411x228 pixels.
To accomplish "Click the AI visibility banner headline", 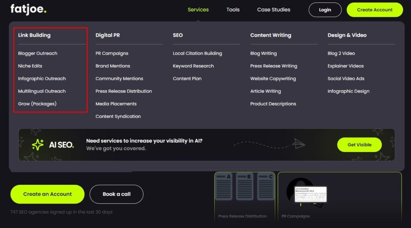I will click(144, 141).
